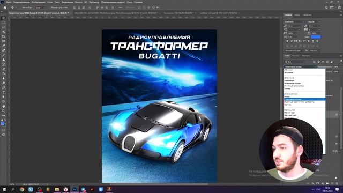The width and height of the screenshot is (343, 193).
Task: Open the search icon at top right
Action: 326,8
